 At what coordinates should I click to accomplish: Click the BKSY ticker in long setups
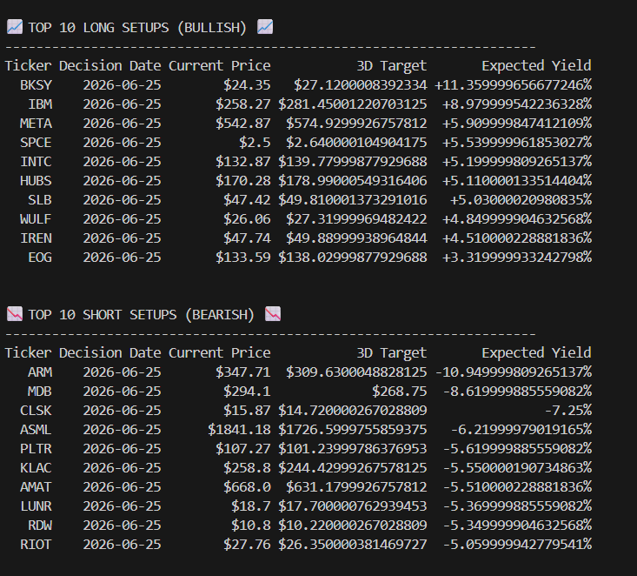tap(36, 85)
